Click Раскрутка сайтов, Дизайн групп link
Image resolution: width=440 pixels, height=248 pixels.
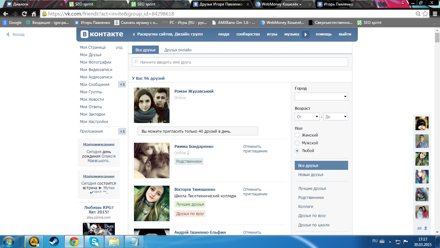click(170, 34)
